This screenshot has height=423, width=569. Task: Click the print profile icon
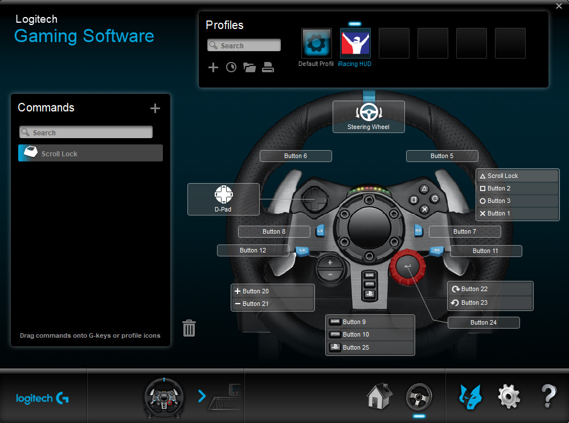(268, 68)
